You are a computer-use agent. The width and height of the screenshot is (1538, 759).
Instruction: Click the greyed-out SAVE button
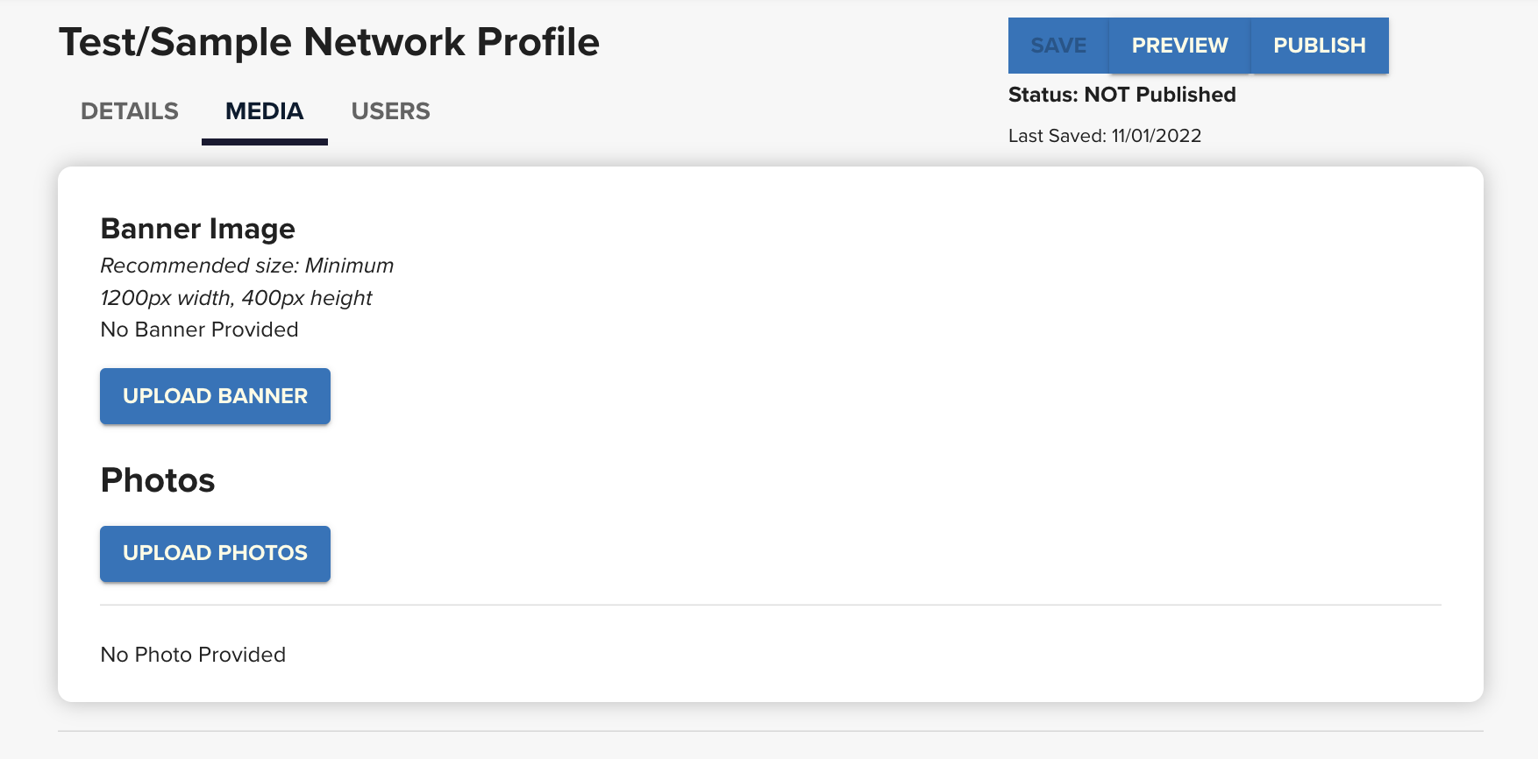click(1058, 46)
